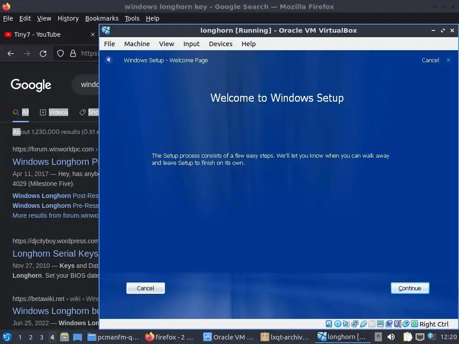
Task: Open the Windows Longhorn Post-Reset sub-link
Action: pos(56,196)
